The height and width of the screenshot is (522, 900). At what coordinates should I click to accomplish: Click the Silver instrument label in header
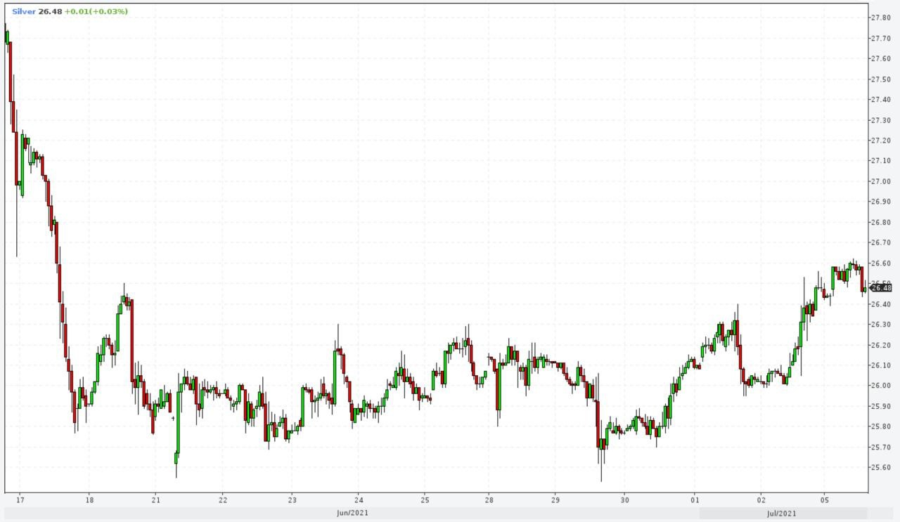click(24, 12)
